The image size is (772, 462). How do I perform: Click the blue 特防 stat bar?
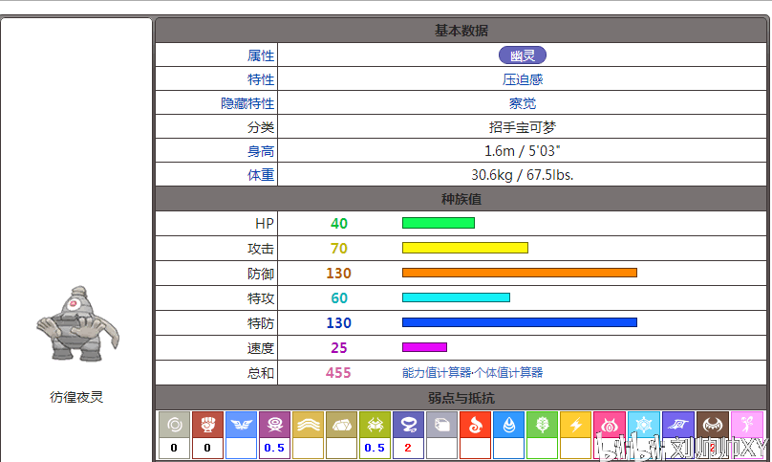[x=520, y=322]
